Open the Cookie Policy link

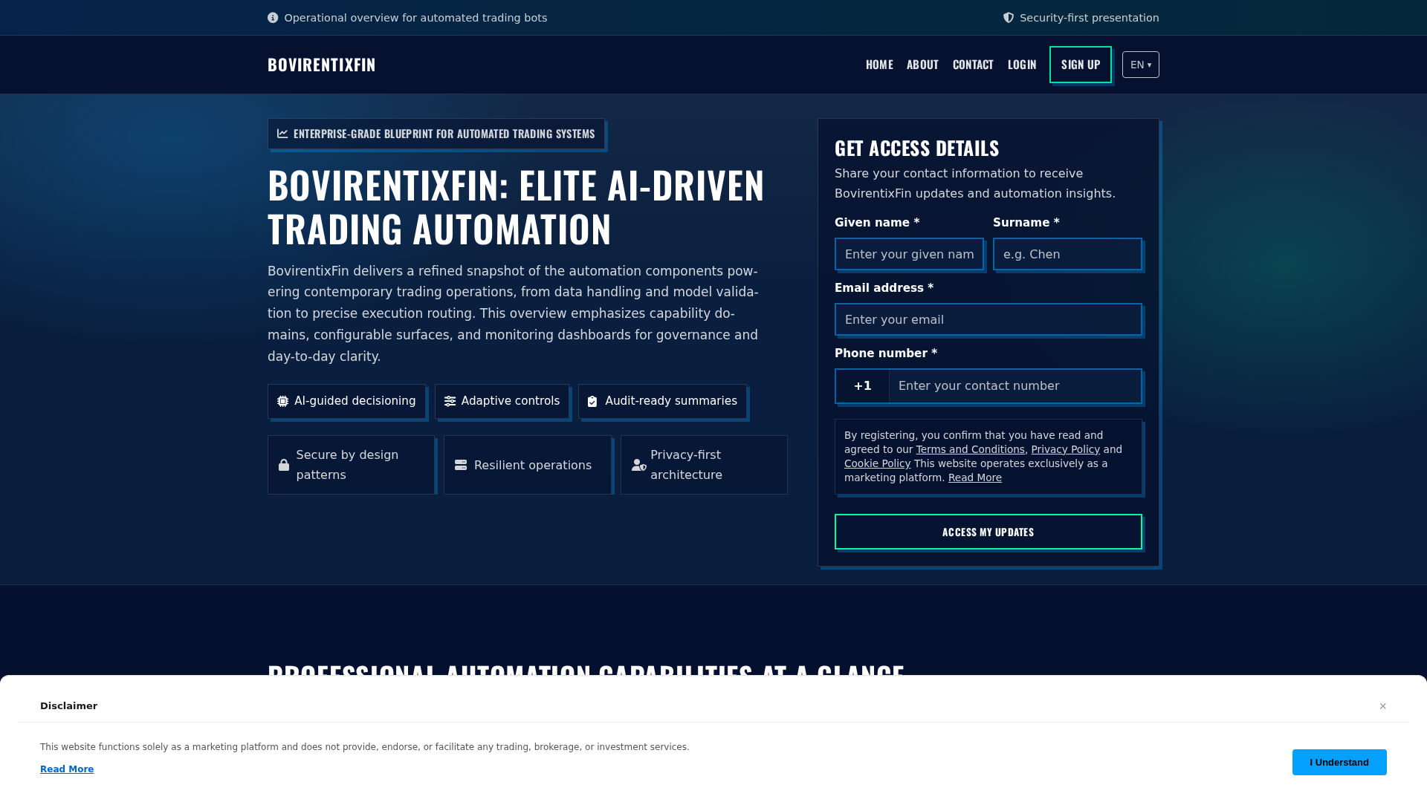tap(877, 463)
